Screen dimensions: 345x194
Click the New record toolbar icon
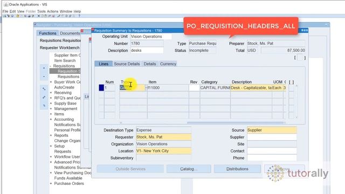click(5, 16)
